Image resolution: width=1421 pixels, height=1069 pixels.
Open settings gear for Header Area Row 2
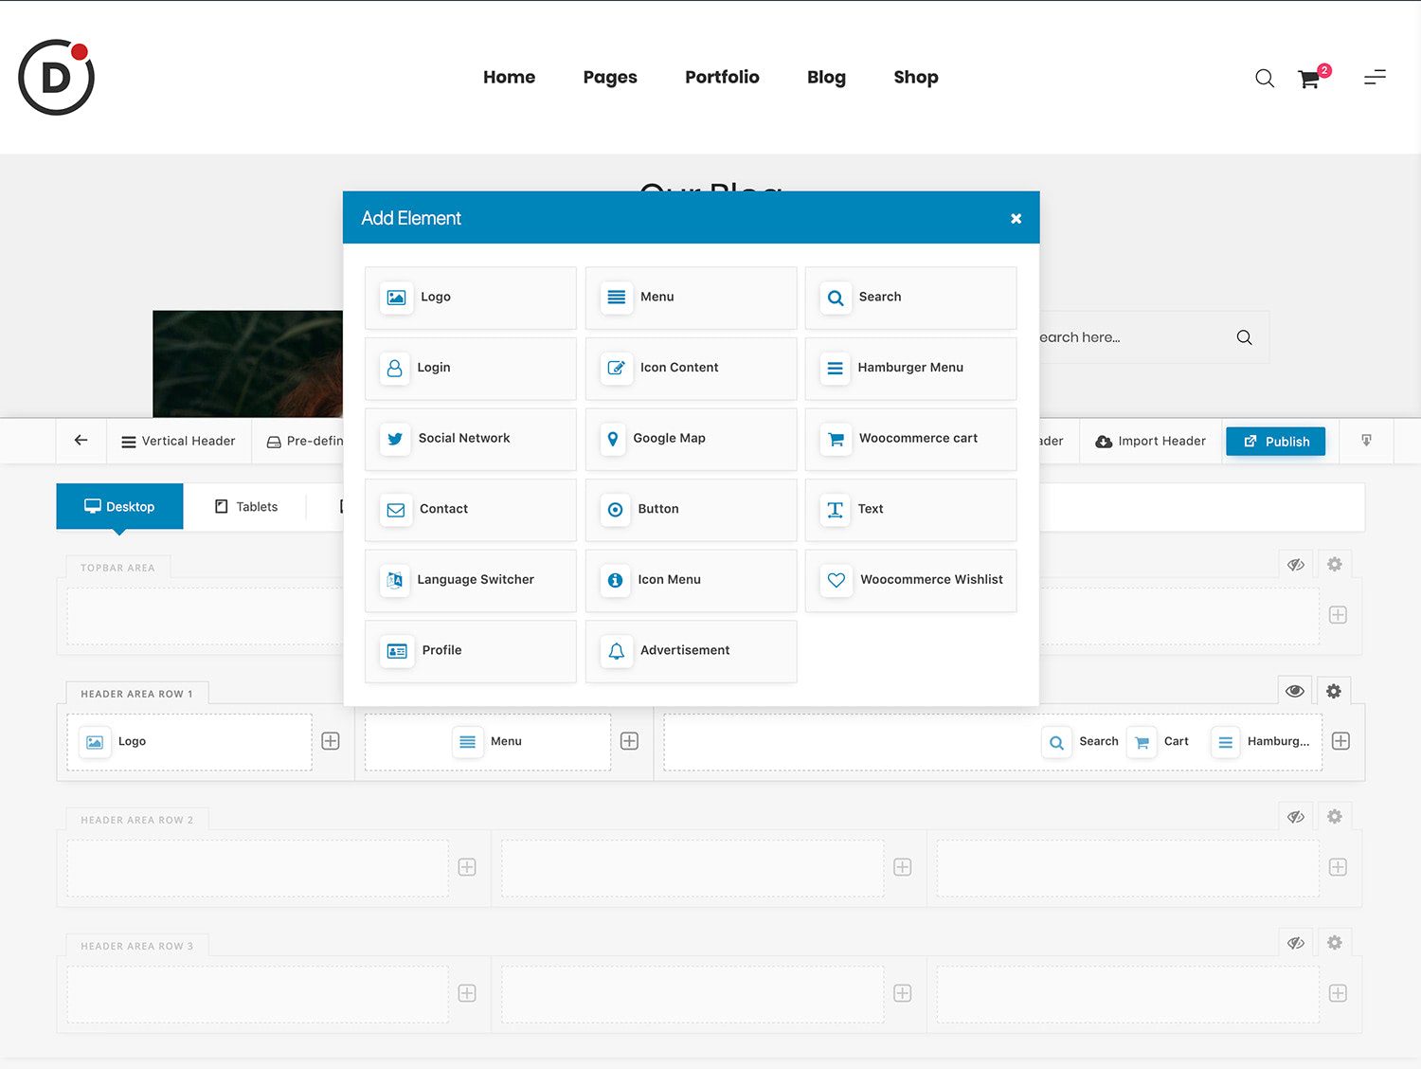point(1334,817)
